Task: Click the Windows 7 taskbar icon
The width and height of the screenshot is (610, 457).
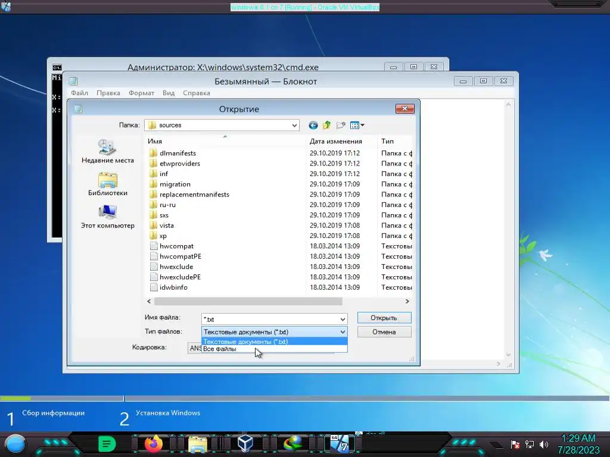Action: point(340,444)
